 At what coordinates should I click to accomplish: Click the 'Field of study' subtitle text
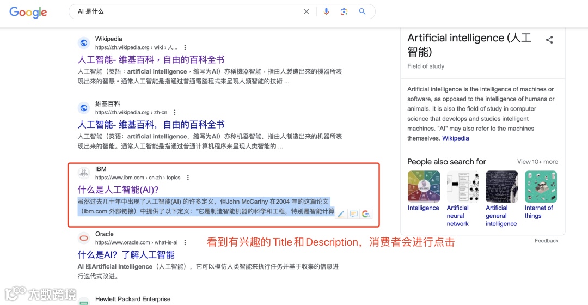[x=426, y=66]
